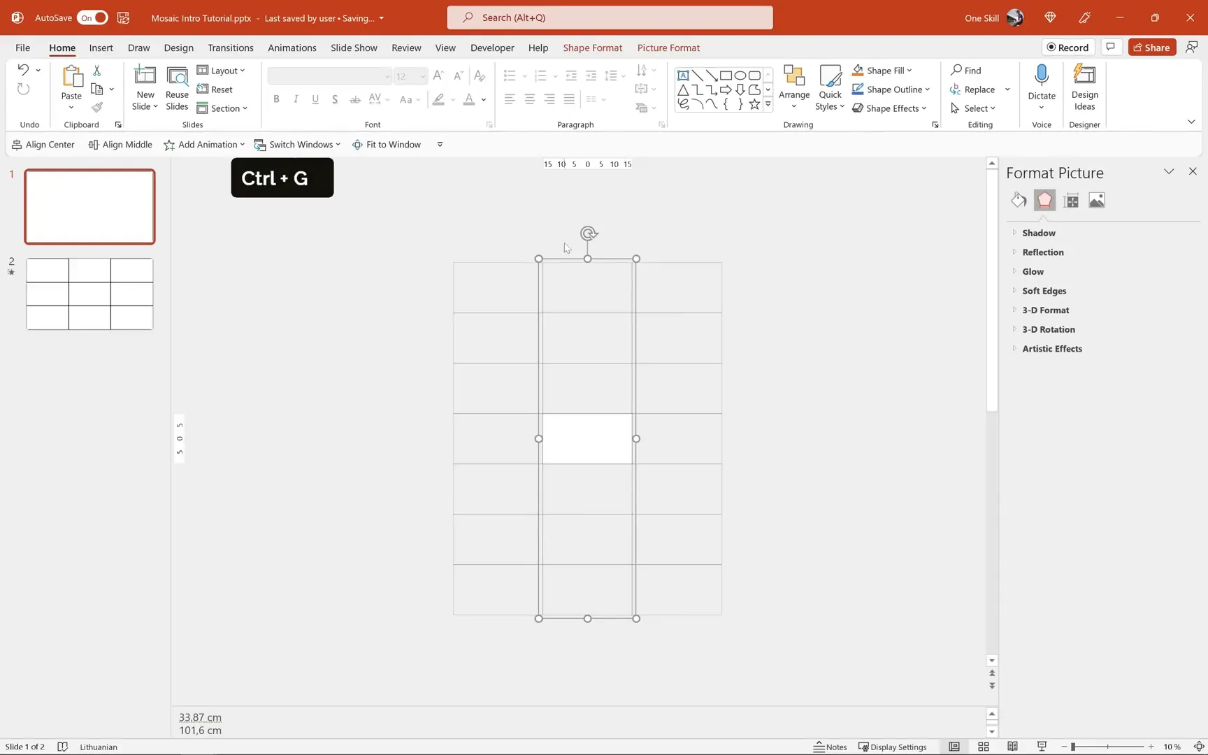Open Reuse Slides pane
This screenshot has height=755, width=1208.
tap(177, 88)
